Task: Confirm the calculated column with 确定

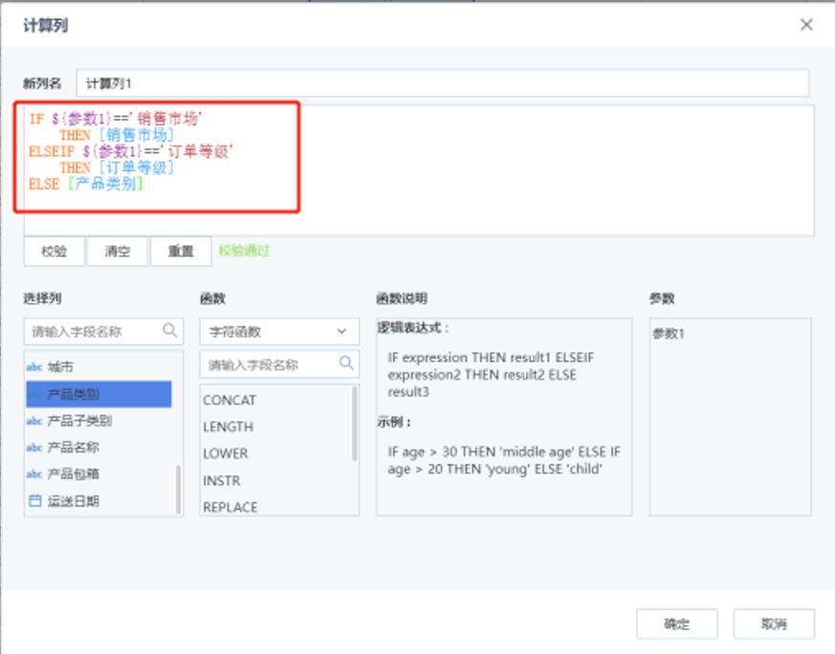Action: pyautogui.click(x=676, y=623)
